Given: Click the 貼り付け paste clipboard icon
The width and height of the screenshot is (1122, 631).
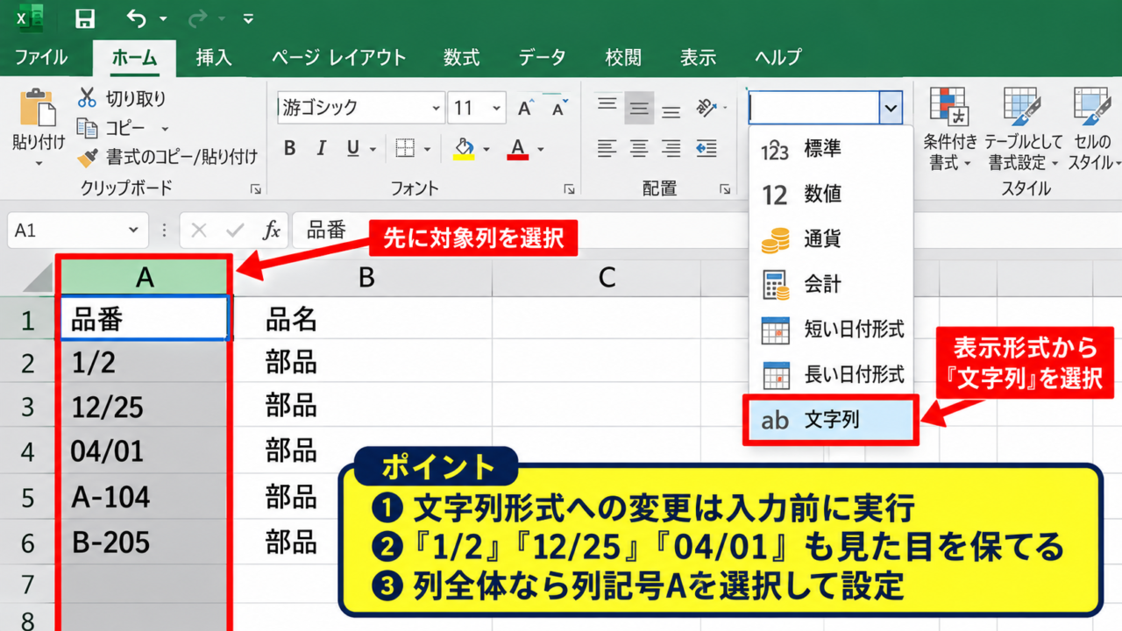Looking at the screenshot, I should 38,108.
